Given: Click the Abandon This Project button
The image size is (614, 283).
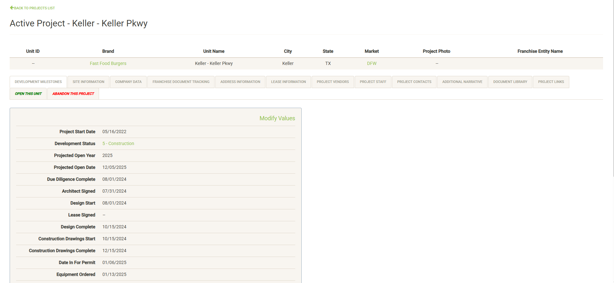Looking at the screenshot, I should point(73,94).
